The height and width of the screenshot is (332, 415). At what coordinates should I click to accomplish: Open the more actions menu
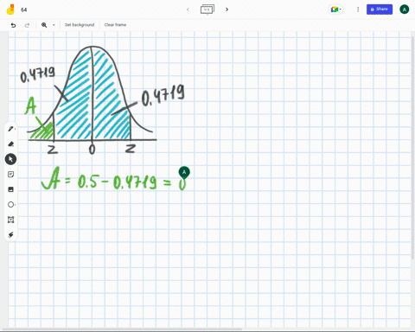(x=358, y=10)
